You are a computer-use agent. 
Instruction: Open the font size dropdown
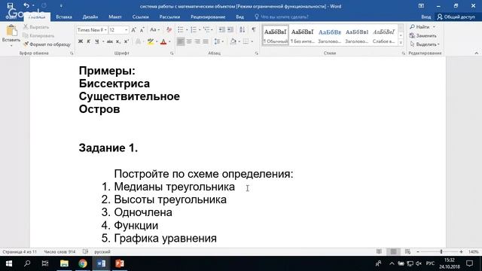[x=126, y=30]
